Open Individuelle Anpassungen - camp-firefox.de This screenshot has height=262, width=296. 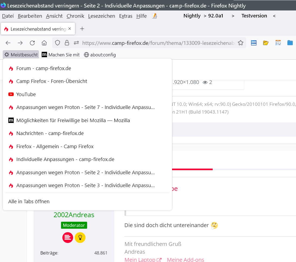pyautogui.click(x=87, y=159)
